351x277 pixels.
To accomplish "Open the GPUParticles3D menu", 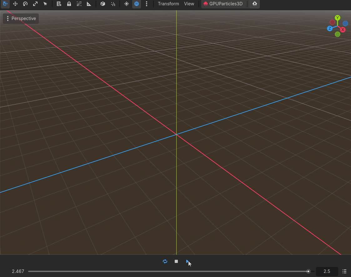I will coord(223,4).
